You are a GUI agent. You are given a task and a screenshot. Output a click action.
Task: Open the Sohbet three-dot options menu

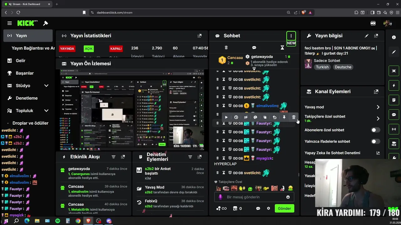(x=291, y=36)
